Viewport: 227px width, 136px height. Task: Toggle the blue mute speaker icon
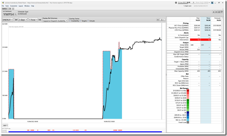(212, 3)
